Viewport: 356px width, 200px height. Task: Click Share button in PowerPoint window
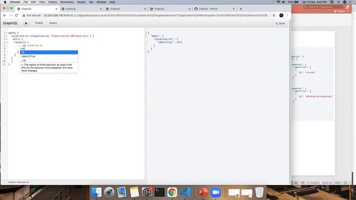pos(341,11)
